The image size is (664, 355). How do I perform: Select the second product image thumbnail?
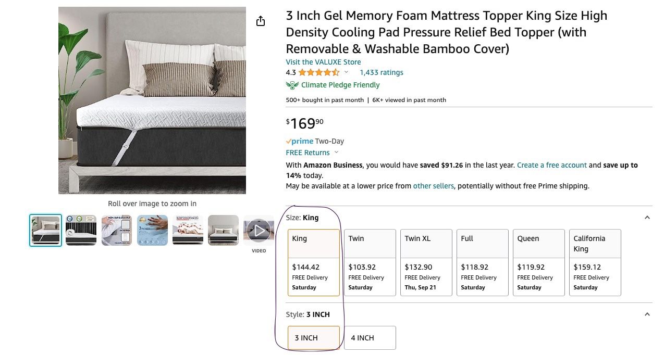pos(81,230)
